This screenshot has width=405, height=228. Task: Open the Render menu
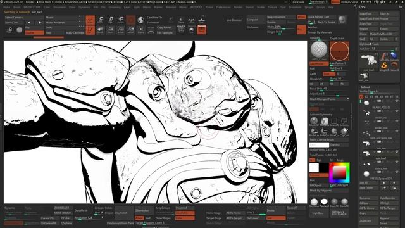click(x=238, y=7)
